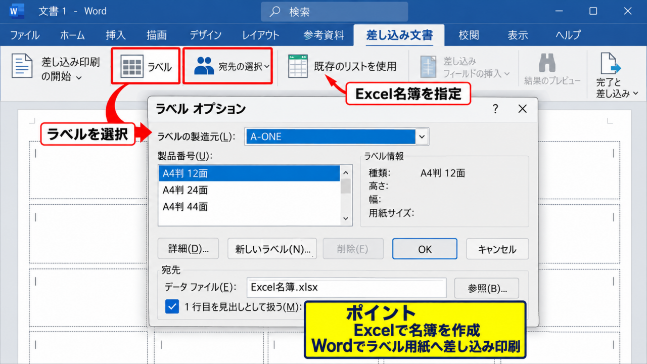Minimize the Word window
The image size is (647, 364).
point(559,11)
